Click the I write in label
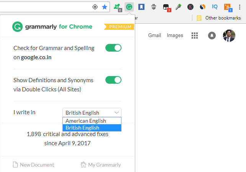 pos(24,112)
